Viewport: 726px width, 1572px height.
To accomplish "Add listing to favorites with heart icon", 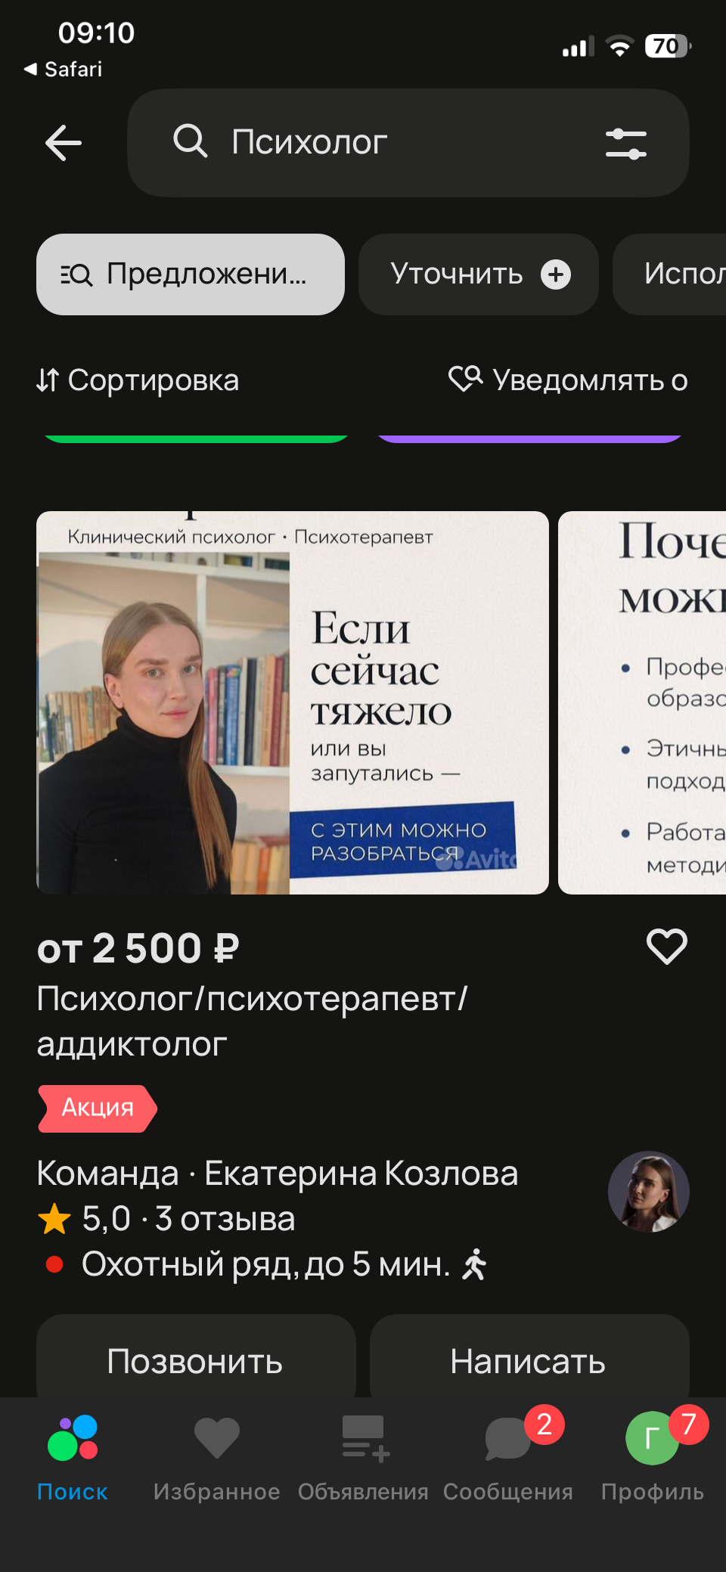I will pos(666,946).
